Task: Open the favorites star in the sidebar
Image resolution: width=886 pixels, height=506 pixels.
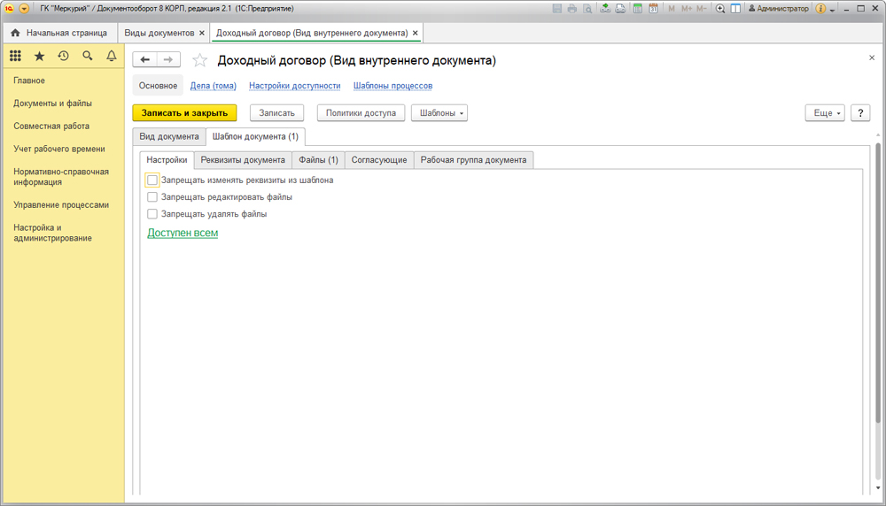Action: 39,56
